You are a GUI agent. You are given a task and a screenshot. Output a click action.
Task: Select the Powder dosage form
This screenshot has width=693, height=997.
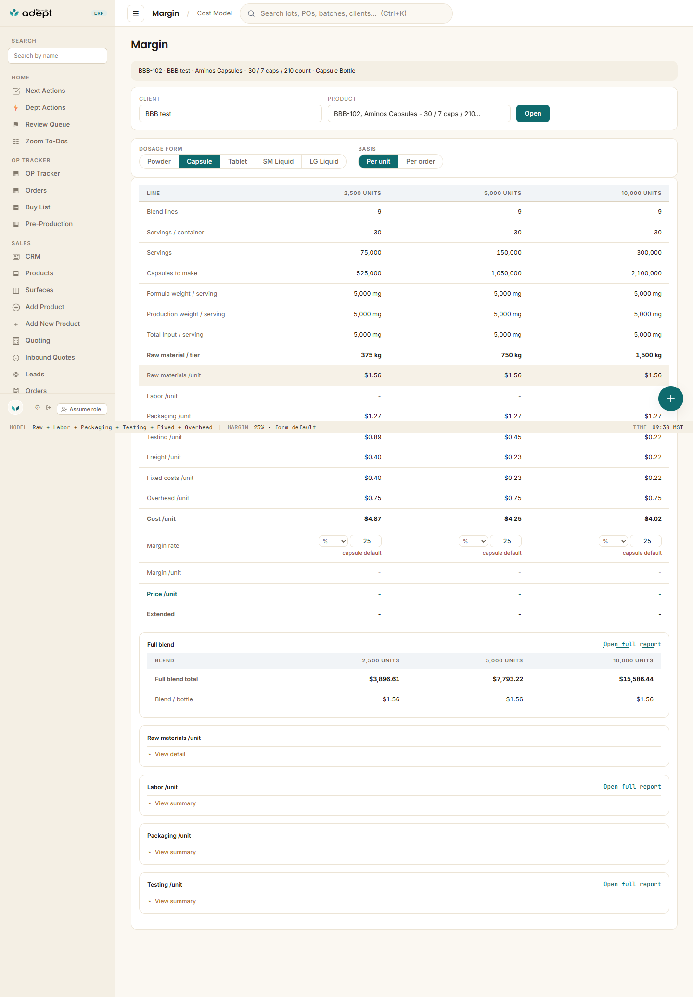coord(159,162)
